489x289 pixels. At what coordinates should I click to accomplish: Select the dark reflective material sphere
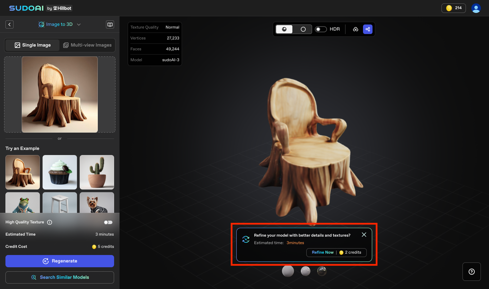pos(322,271)
